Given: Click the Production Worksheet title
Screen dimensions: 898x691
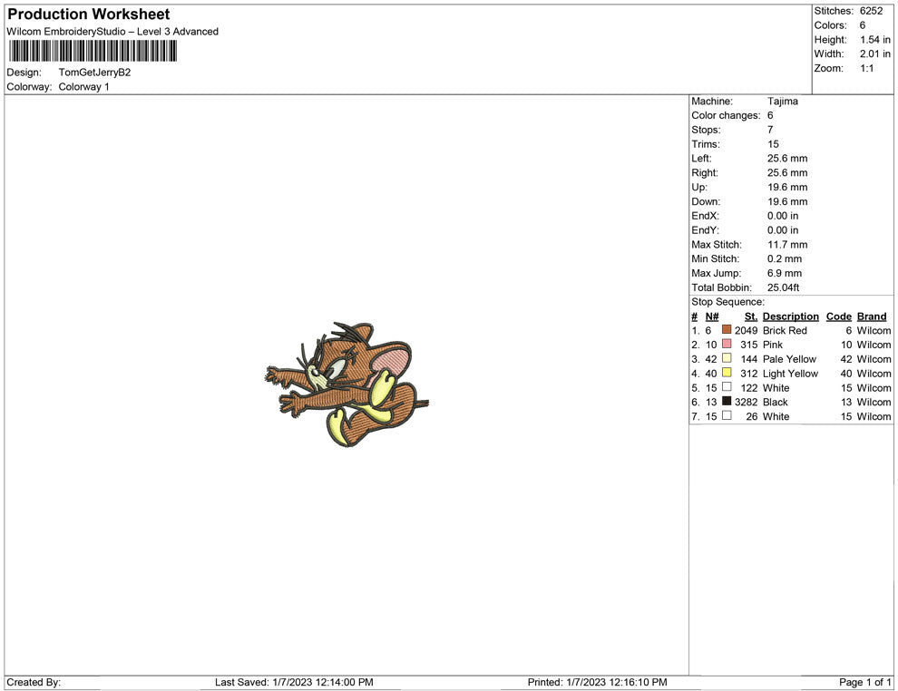Looking at the screenshot, I should point(89,15).
